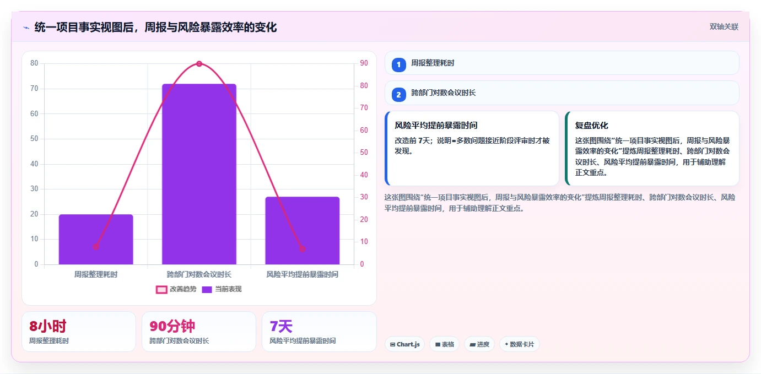Click the 数据卡片 tag

point(520,344)
